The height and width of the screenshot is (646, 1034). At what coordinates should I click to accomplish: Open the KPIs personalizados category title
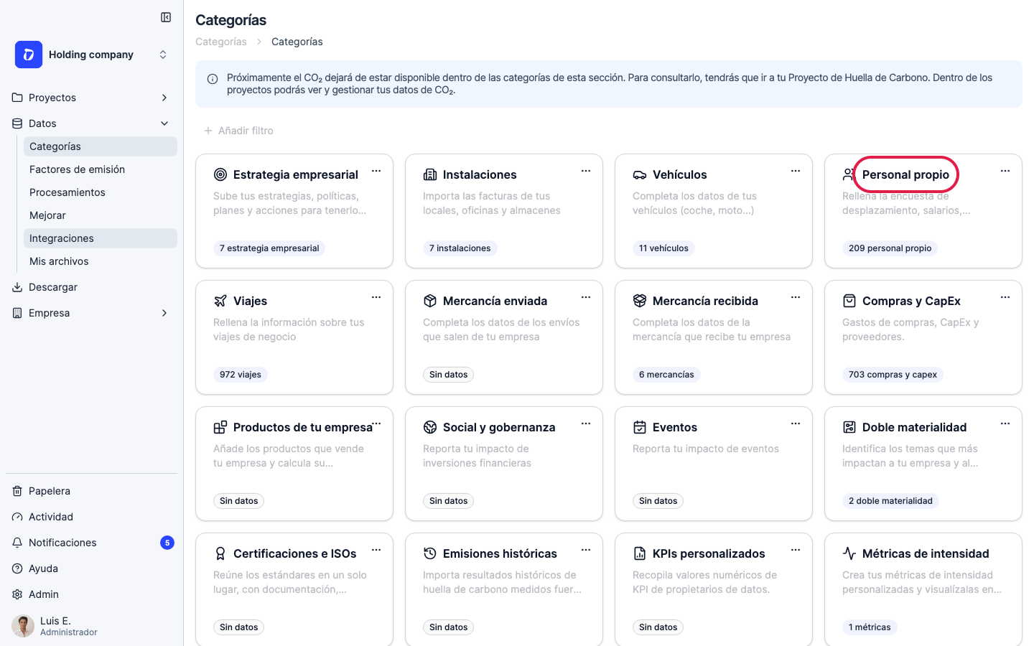click(x=709, y=553)
